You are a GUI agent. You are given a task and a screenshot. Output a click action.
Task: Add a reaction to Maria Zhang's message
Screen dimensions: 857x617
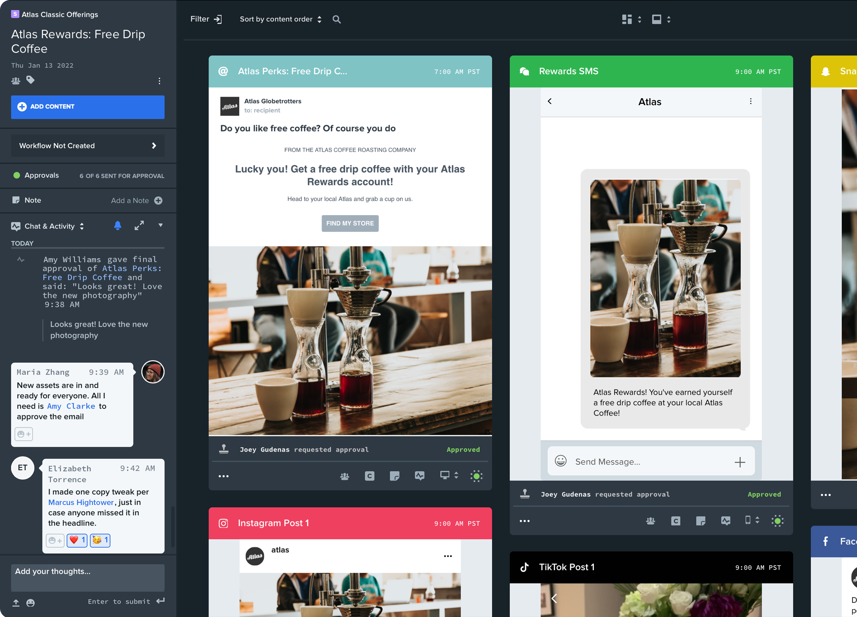[24, 434]
